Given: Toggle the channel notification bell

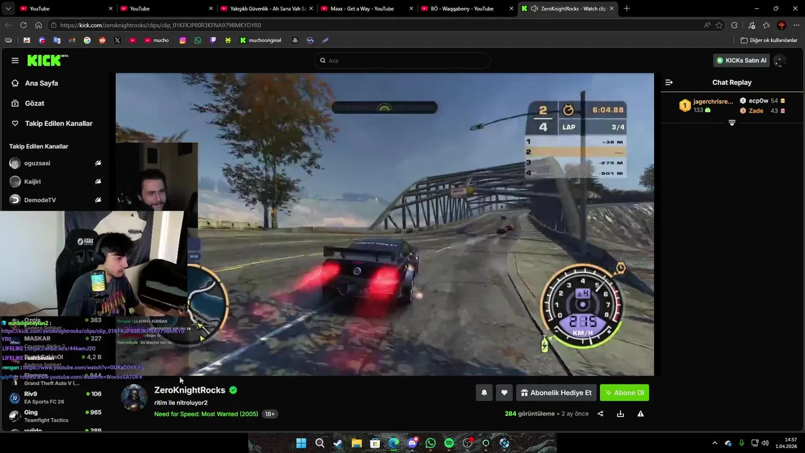Looking at the screenshot, I should point(484,393).
